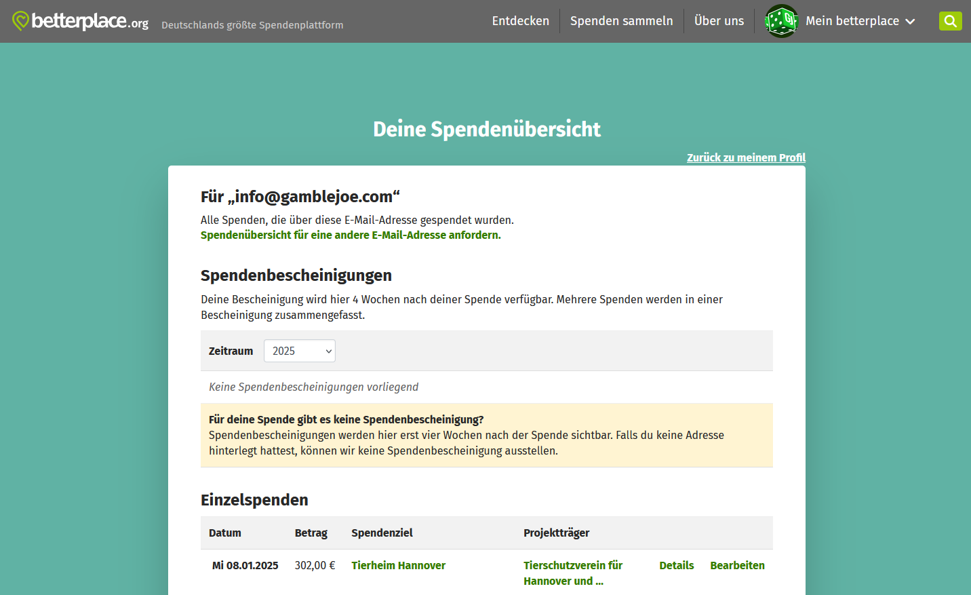Viewport: 971px width, 595px height.
Task: Open Tierschutzverein für Hannover project carrier link
Action: (573, 573)
